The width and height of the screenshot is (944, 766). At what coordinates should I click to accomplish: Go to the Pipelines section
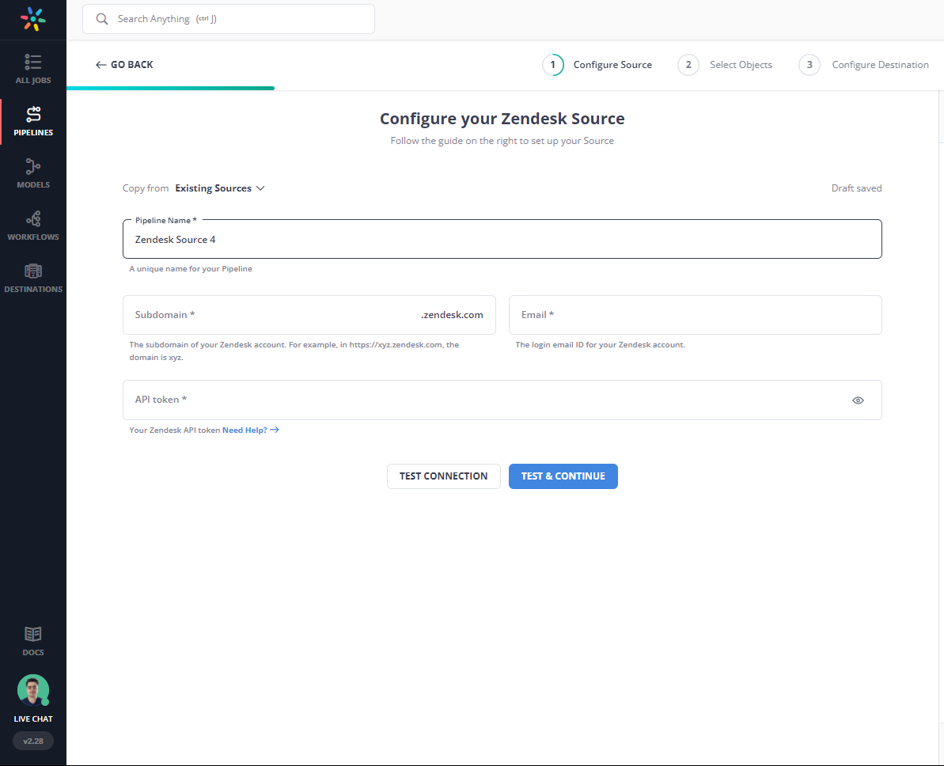coord(33,121)
